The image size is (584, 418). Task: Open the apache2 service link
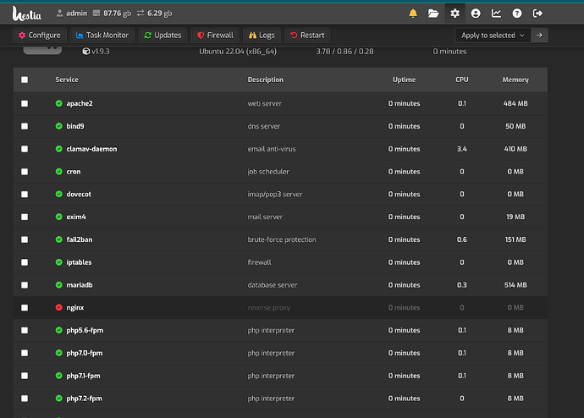(80, 103)
